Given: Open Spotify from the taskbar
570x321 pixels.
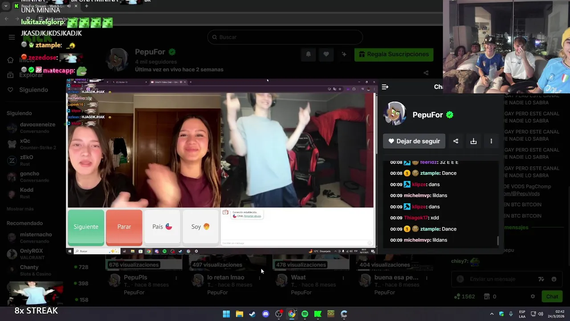Looking at the screenshot, I should click(305, 314).
